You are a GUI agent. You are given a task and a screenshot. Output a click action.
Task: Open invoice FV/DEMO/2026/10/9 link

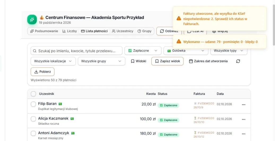pos(204,105)
